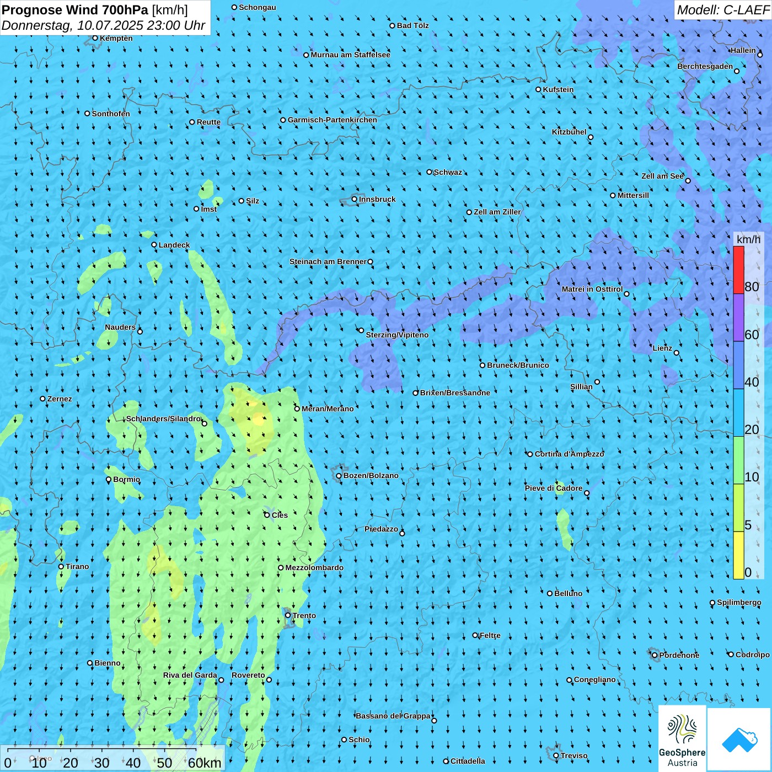
Task: Click the 'Sonthofen' city label
Action: click(x=111, y=114)
